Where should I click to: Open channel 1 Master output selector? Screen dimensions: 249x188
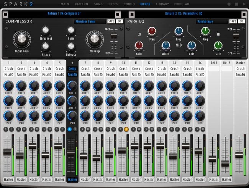coord(8,179)
